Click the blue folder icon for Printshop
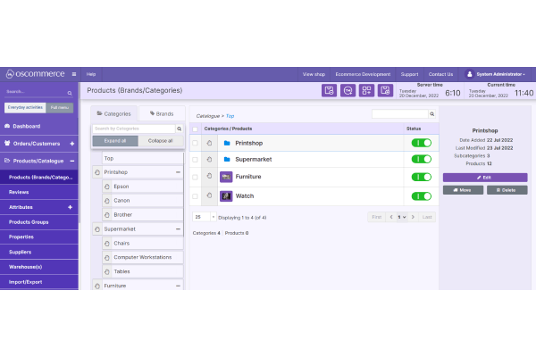The height and width of the screenshot is (357, 536). point(227,143)
